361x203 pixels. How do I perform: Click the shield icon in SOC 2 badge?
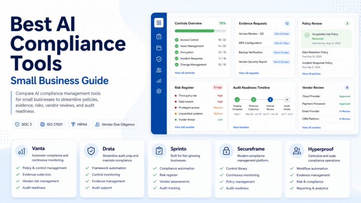(17, 124)
